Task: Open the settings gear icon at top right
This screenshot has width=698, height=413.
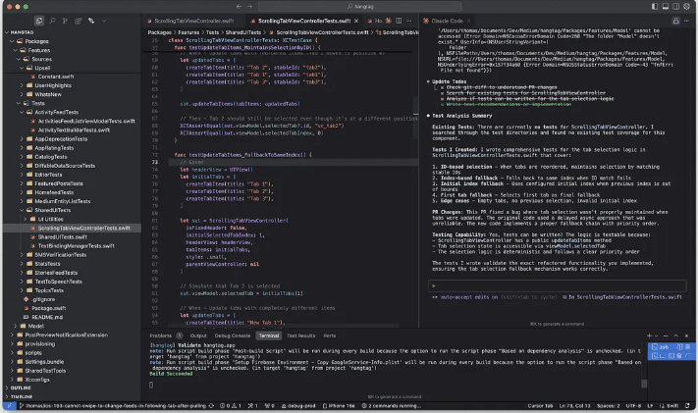Action: coord(688,6)
